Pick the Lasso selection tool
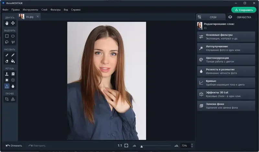 tap(7, 42)
